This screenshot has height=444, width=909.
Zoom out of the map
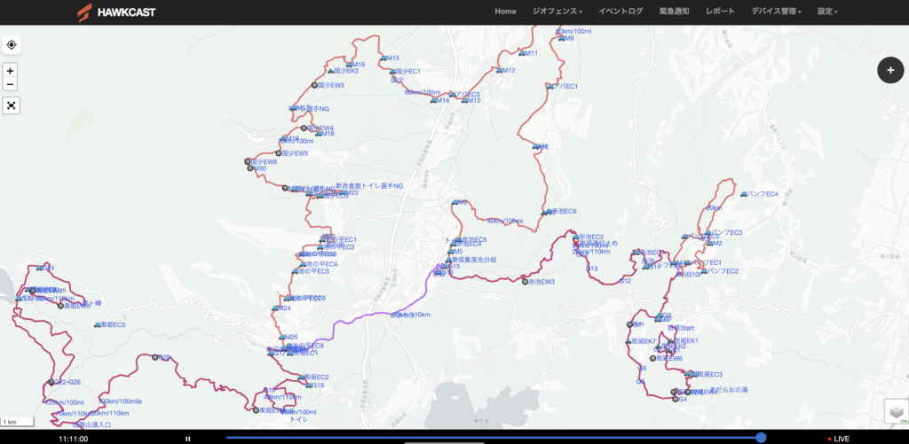(11, 84)
